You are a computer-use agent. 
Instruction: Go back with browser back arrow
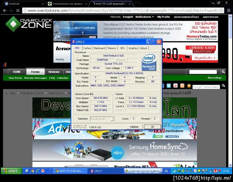tap(5, 10)
